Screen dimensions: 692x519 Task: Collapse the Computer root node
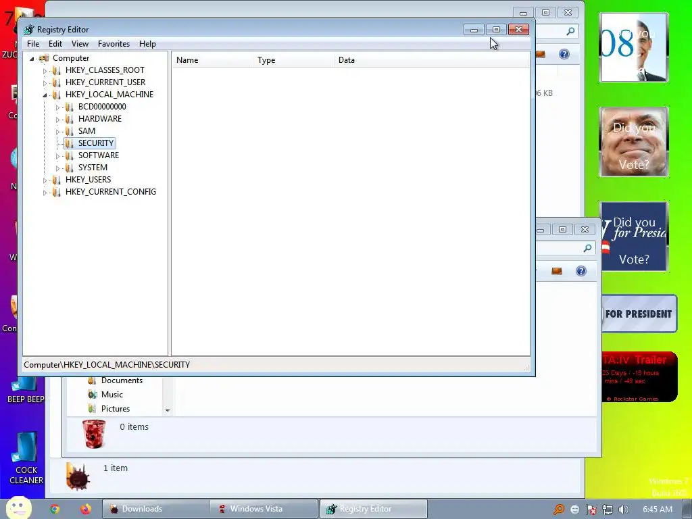pos(32,58)
